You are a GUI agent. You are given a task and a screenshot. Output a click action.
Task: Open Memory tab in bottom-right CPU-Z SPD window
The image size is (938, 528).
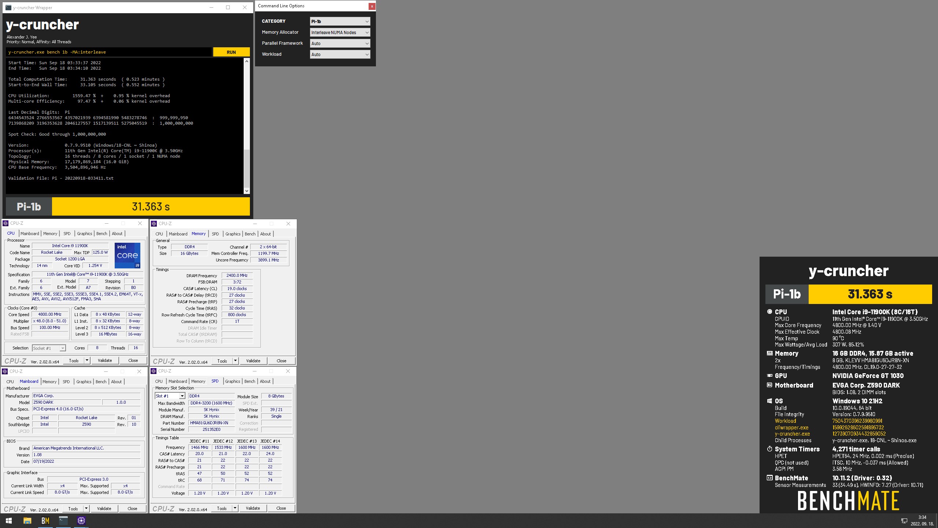198,381
